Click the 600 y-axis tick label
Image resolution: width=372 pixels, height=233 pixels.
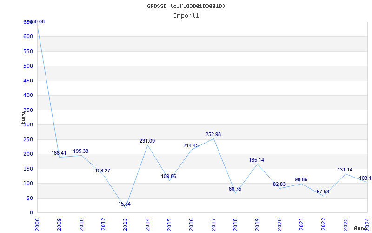28,37
